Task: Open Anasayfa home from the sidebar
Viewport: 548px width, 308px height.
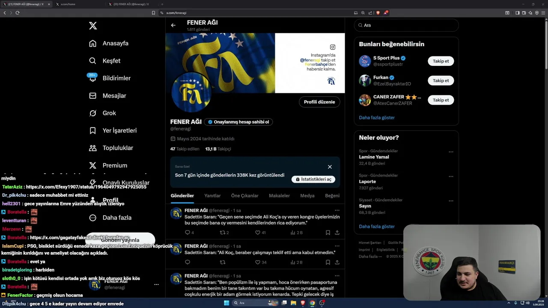Action: click(109, 43)
